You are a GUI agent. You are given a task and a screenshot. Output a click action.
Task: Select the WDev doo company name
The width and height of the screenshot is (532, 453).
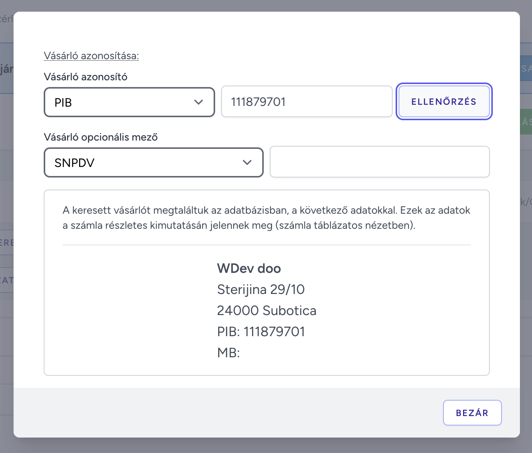pyautogui.click(x=249, y=268)
